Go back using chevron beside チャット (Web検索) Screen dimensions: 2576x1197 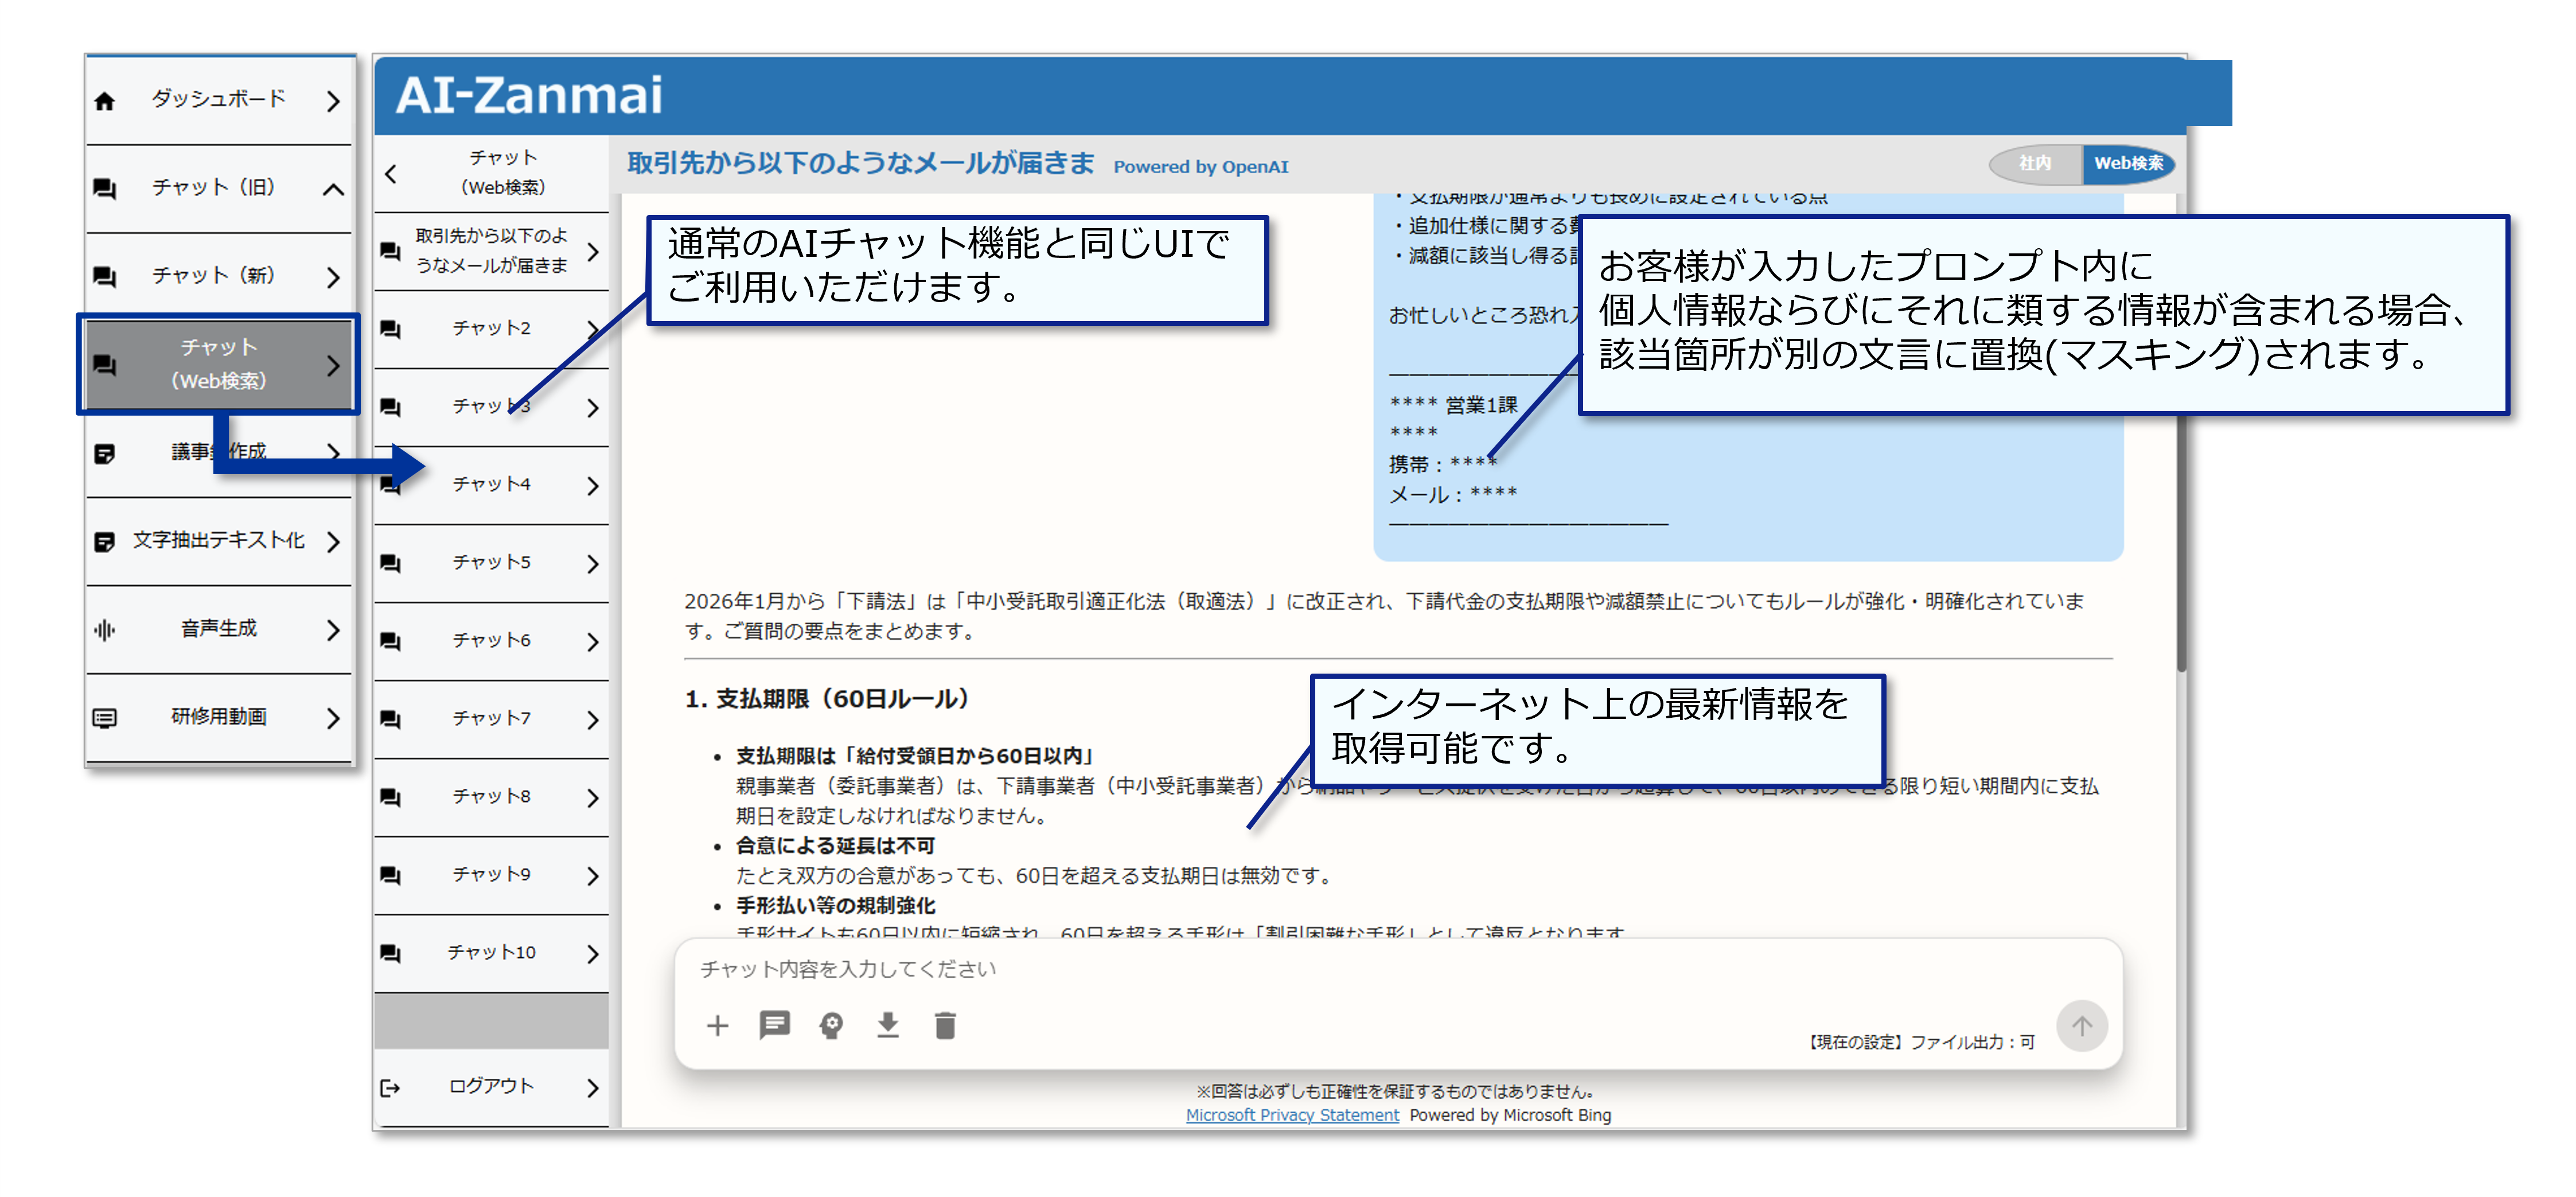(391, 173)
